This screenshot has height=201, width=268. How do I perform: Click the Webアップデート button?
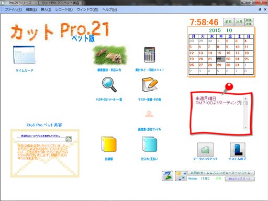(x=240, y=179)
